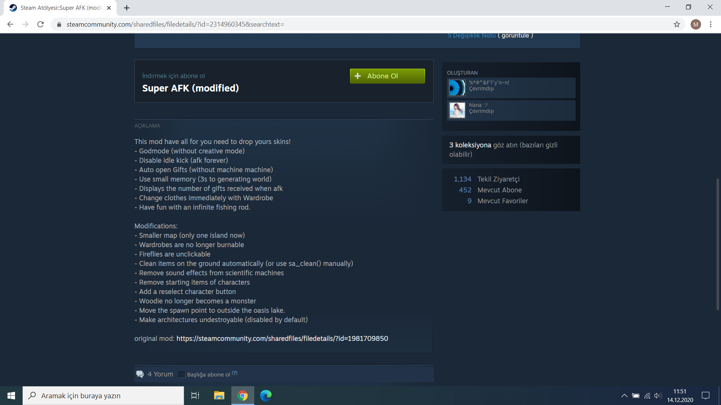Viewport: 721px width, 405px height.
Task: Open a new browser tab
Action: [x=127, y=8]
